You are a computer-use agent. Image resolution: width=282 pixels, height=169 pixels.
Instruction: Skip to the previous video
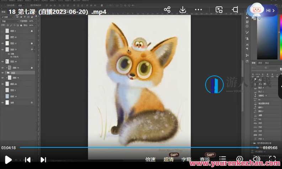click(28, 160)
